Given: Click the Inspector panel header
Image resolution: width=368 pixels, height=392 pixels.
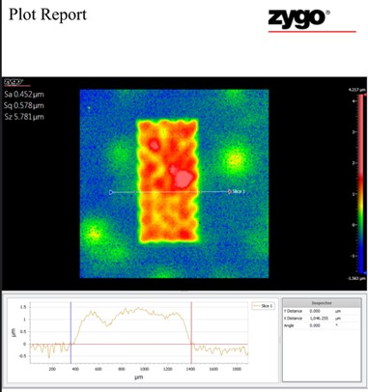Looking at the screenshot, I should (322, 303).
